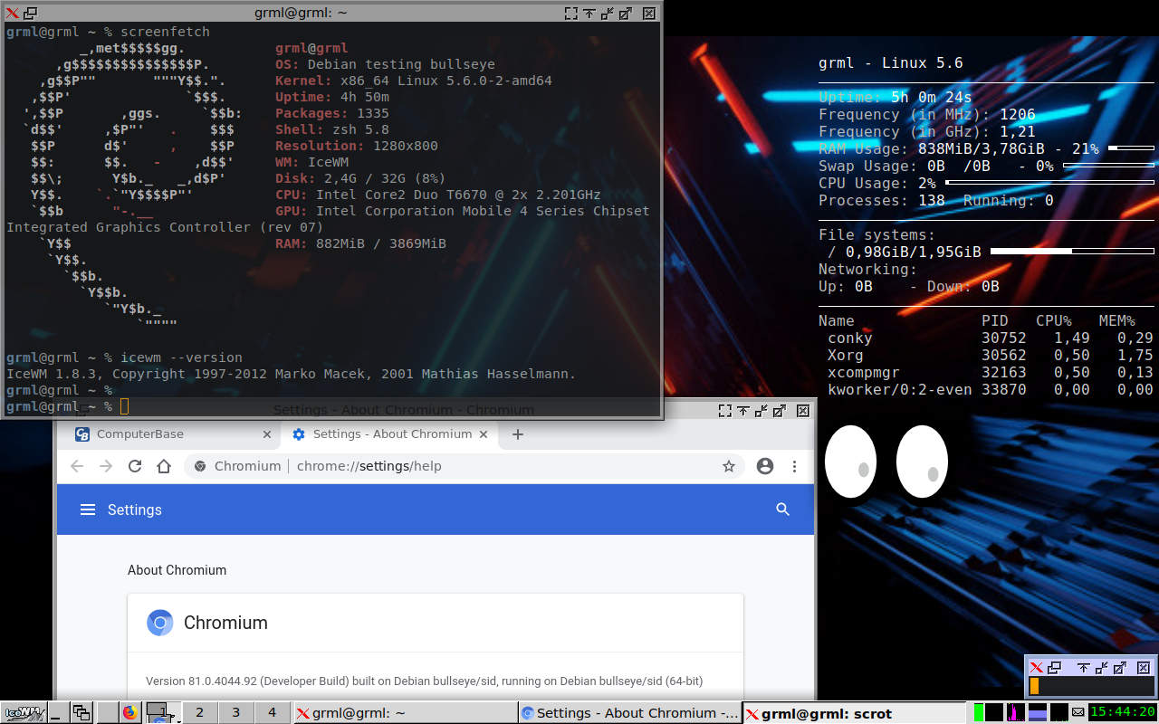Click the file system usage bar in conky
Image resolution: width=1159 pixels, height=724 pixels.
click(1072, 251)
